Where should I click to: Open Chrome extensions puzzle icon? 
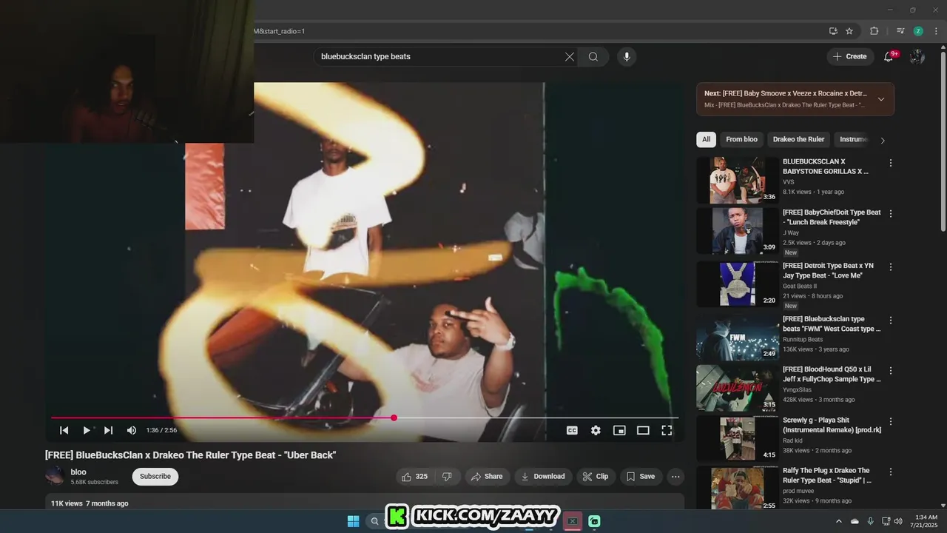[x=874, y=31]
